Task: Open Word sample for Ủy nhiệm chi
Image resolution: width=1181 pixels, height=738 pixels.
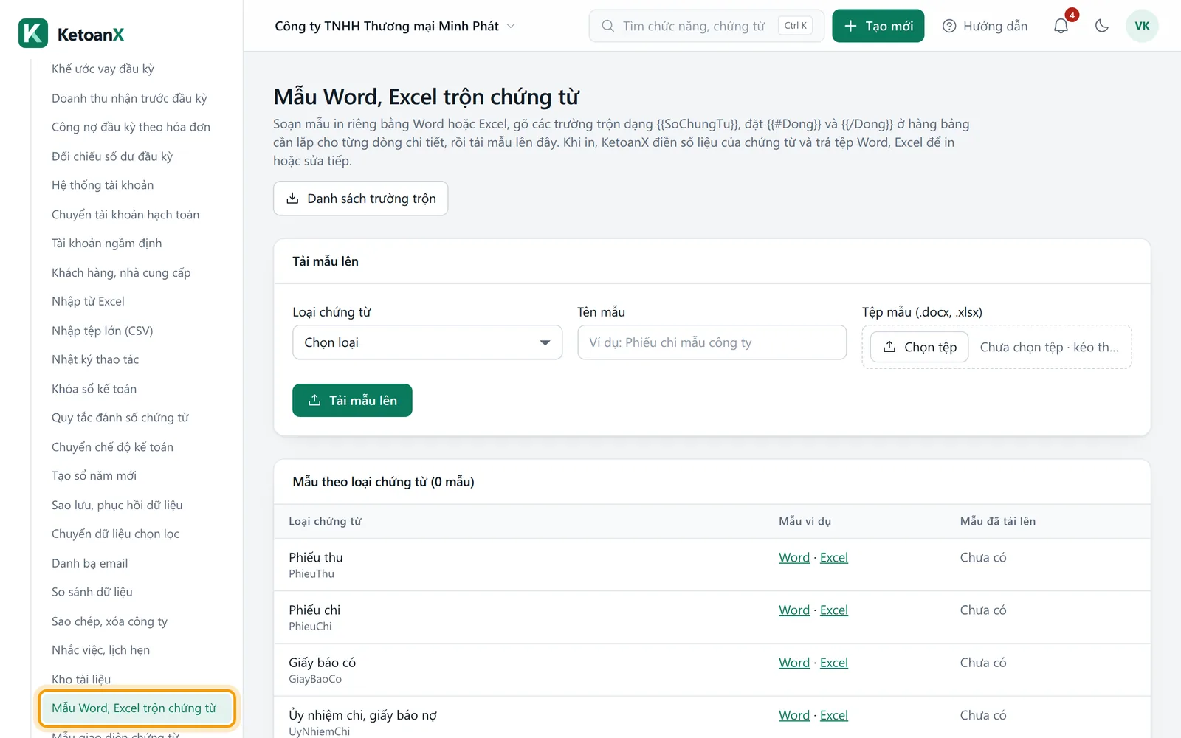Action: pyautogui.click(x=794, y=714)
